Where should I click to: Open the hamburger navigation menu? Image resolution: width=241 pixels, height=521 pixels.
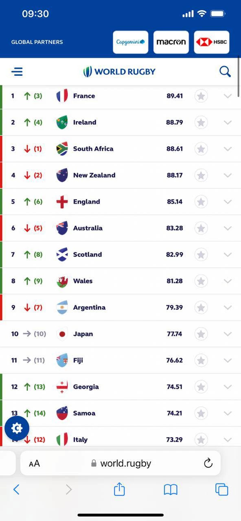click(x=17, y=72)
